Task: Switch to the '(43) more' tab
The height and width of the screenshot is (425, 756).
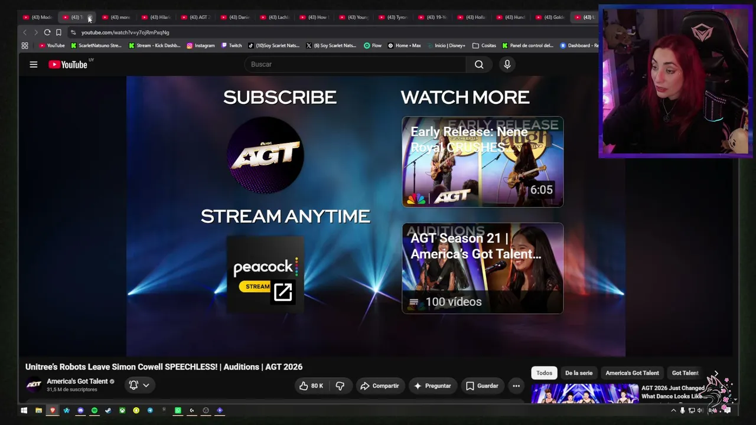Action: [x=117, y=17]
